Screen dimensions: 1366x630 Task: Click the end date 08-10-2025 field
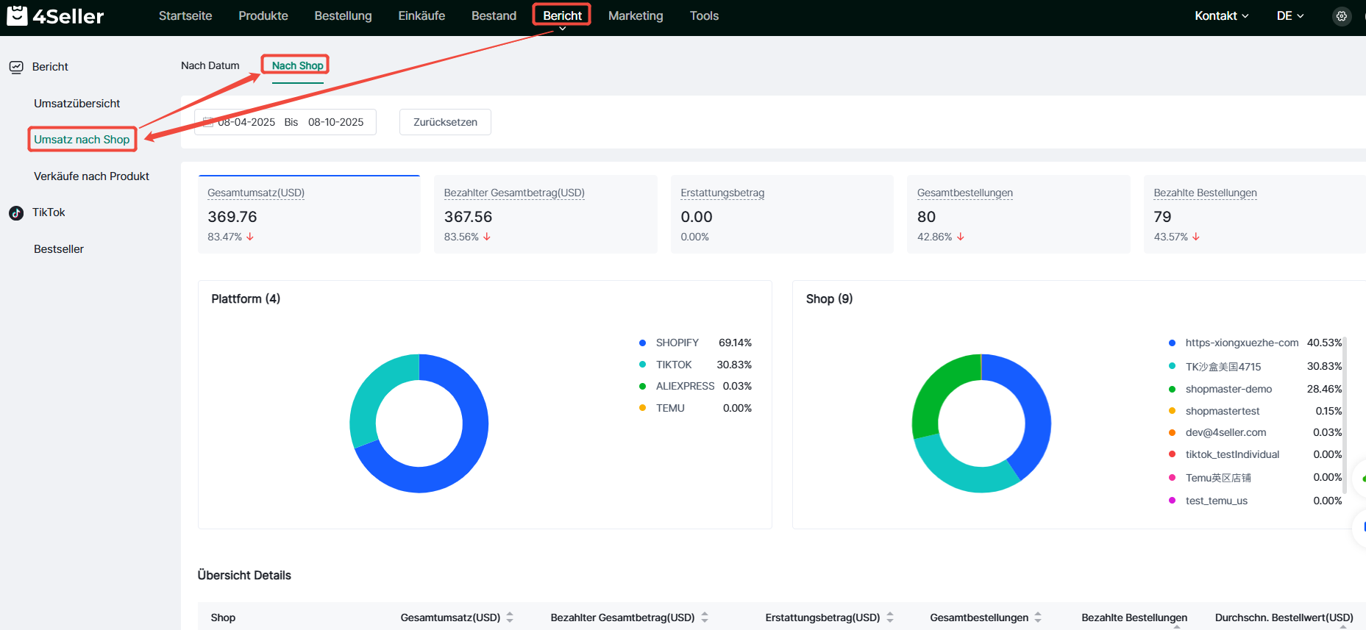[x=335, y=122]
